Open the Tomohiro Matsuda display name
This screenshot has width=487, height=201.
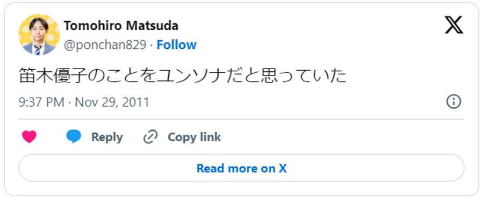coord(121,26)
